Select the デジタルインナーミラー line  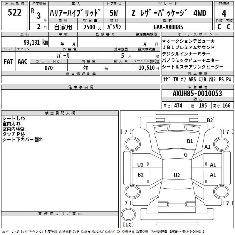[x=186, y=54]
